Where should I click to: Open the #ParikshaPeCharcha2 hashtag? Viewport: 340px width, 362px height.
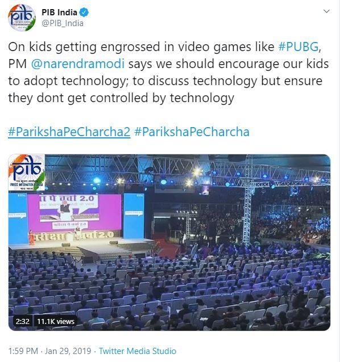pyautogui.click(x=69, y=132)
